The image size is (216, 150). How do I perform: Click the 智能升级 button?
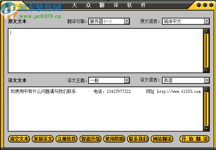[x=91, y=139]
